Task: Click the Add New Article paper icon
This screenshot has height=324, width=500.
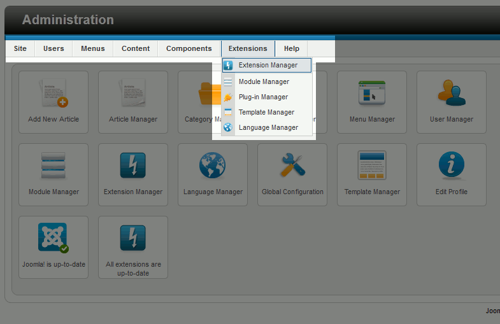Action: pyautogui.click(x=54, y=93)
